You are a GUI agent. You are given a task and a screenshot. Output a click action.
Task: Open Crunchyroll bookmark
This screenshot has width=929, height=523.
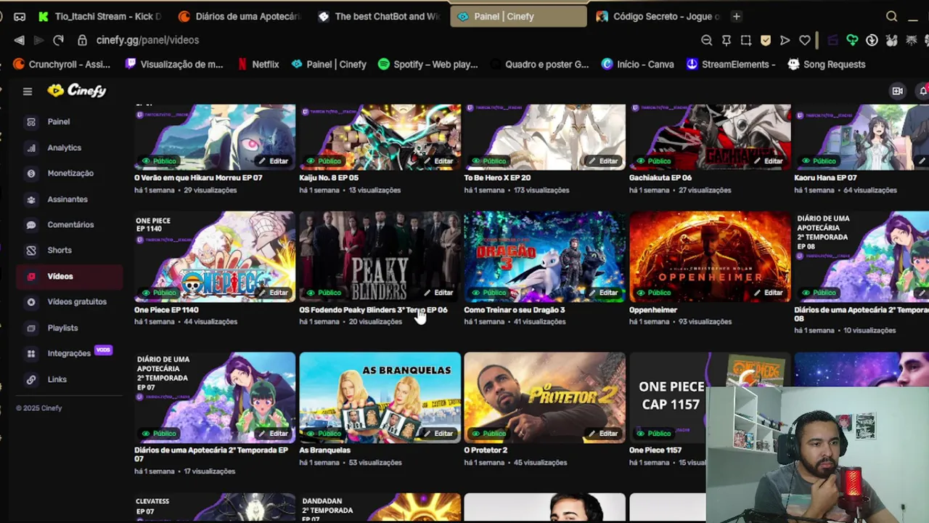62,65
